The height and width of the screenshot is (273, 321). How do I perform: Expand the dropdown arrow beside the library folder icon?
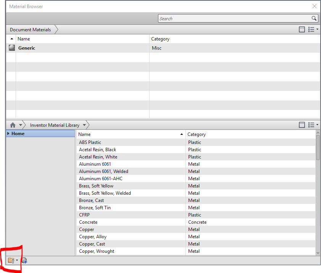coord(16,260)
